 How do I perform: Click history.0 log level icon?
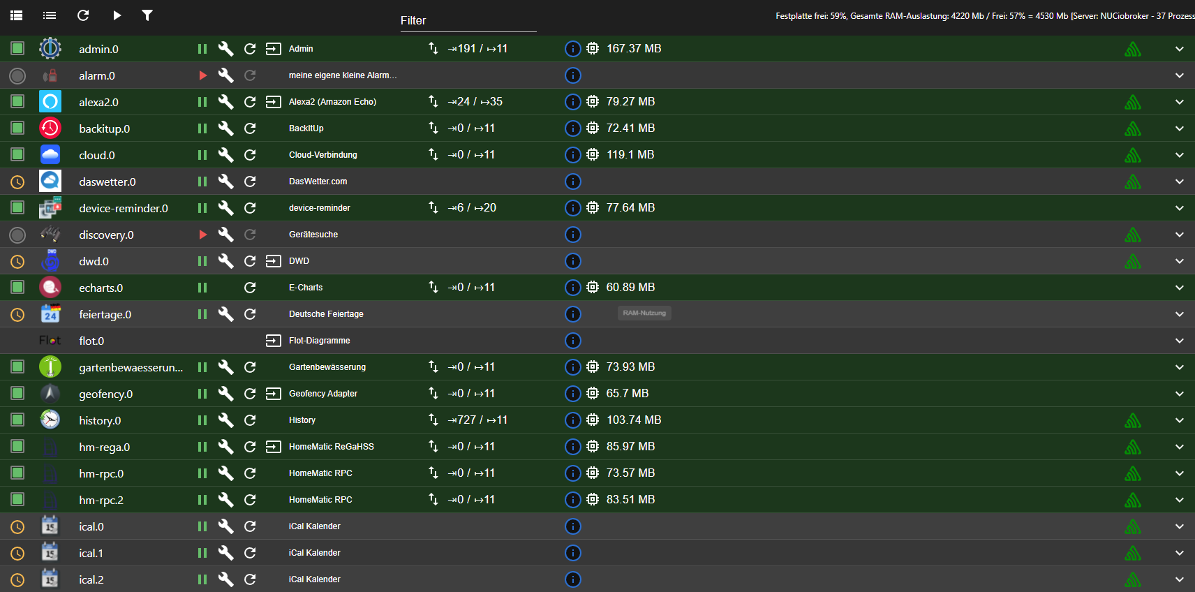1132,420
